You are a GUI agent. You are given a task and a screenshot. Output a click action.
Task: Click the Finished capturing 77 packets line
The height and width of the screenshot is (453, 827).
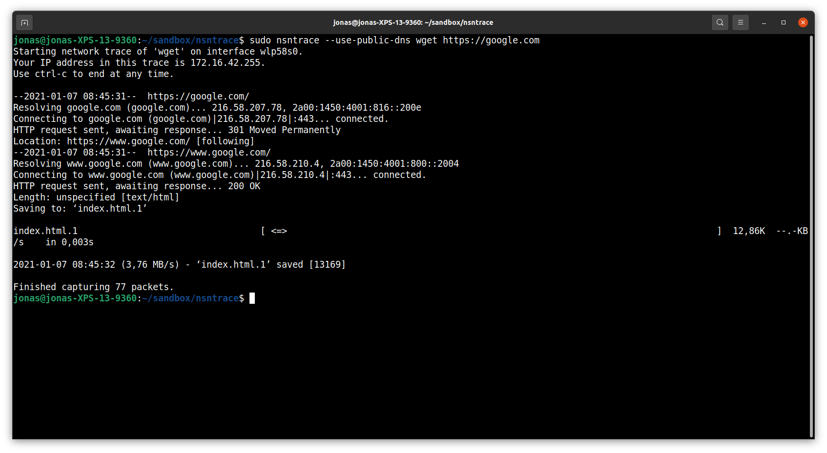[x=93, y=287]
